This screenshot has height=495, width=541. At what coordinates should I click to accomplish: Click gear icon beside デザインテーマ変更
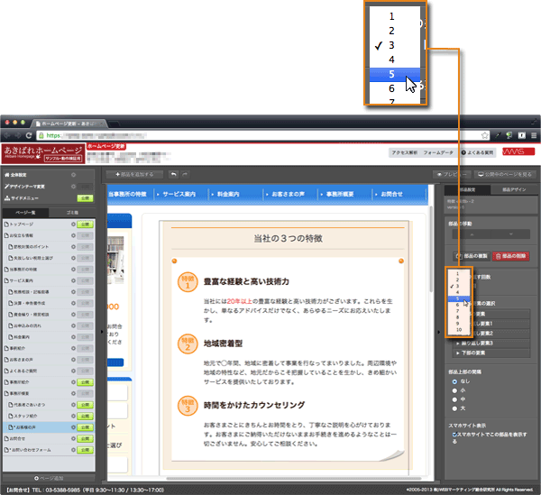[73, 187]
